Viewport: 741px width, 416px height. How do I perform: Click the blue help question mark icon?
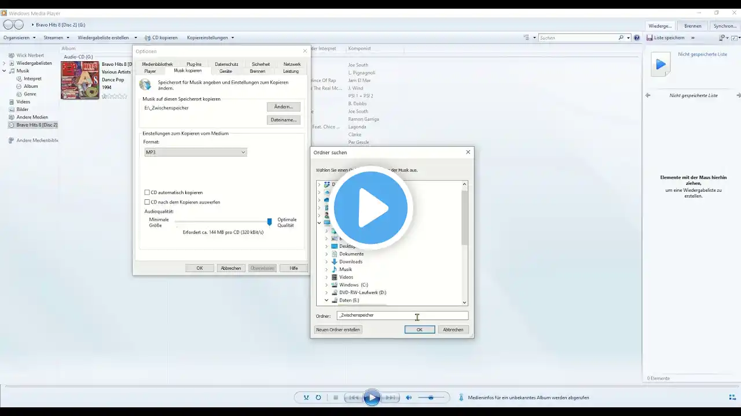[x=637, y=38]
